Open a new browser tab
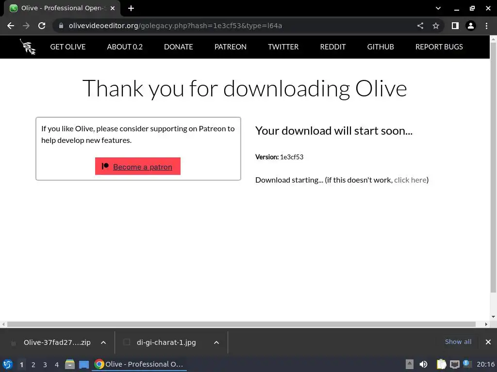Screen dimensions: 497x372 click(131, 8)
